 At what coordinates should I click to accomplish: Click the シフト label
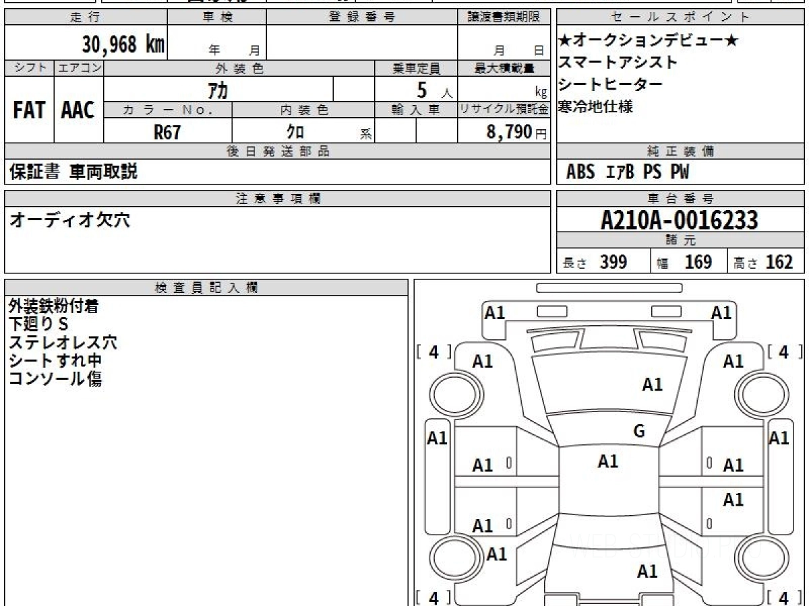tap(30, 68)
